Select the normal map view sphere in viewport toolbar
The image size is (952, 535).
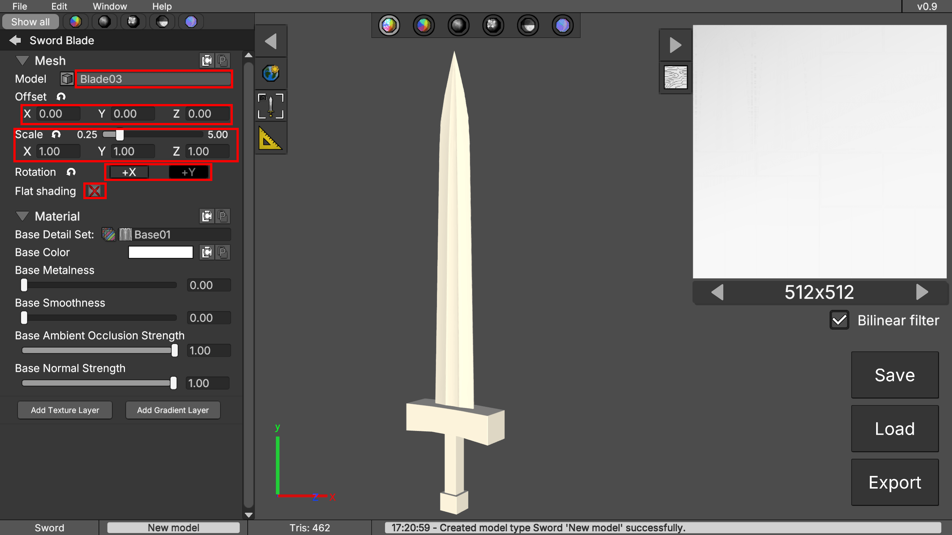click(x=562, y=25)
